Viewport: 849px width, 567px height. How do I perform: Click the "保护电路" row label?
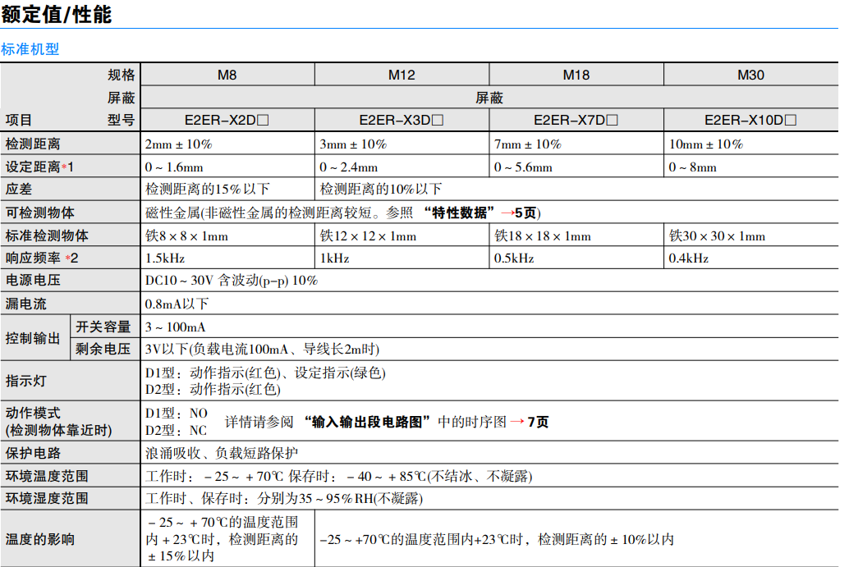point(33,454)
